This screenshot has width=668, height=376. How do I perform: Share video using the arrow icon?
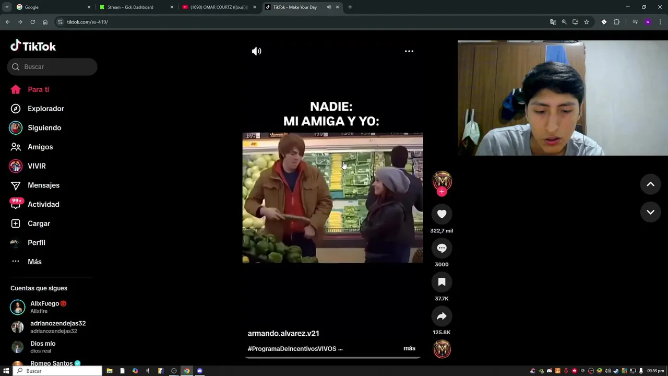point(442,316)
